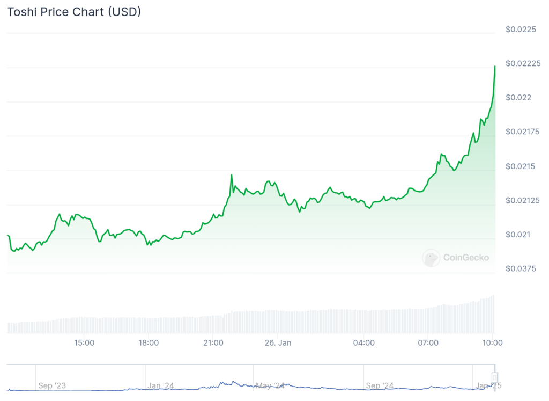Click the $0.0225 price axis label
Screen dimensions: 549x401
tap(521, 29)
